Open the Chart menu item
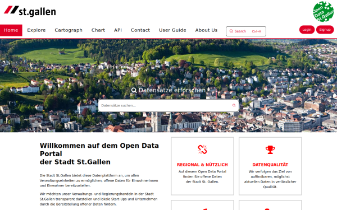Screen dimensions: 337x210 (x=98, y=30)
